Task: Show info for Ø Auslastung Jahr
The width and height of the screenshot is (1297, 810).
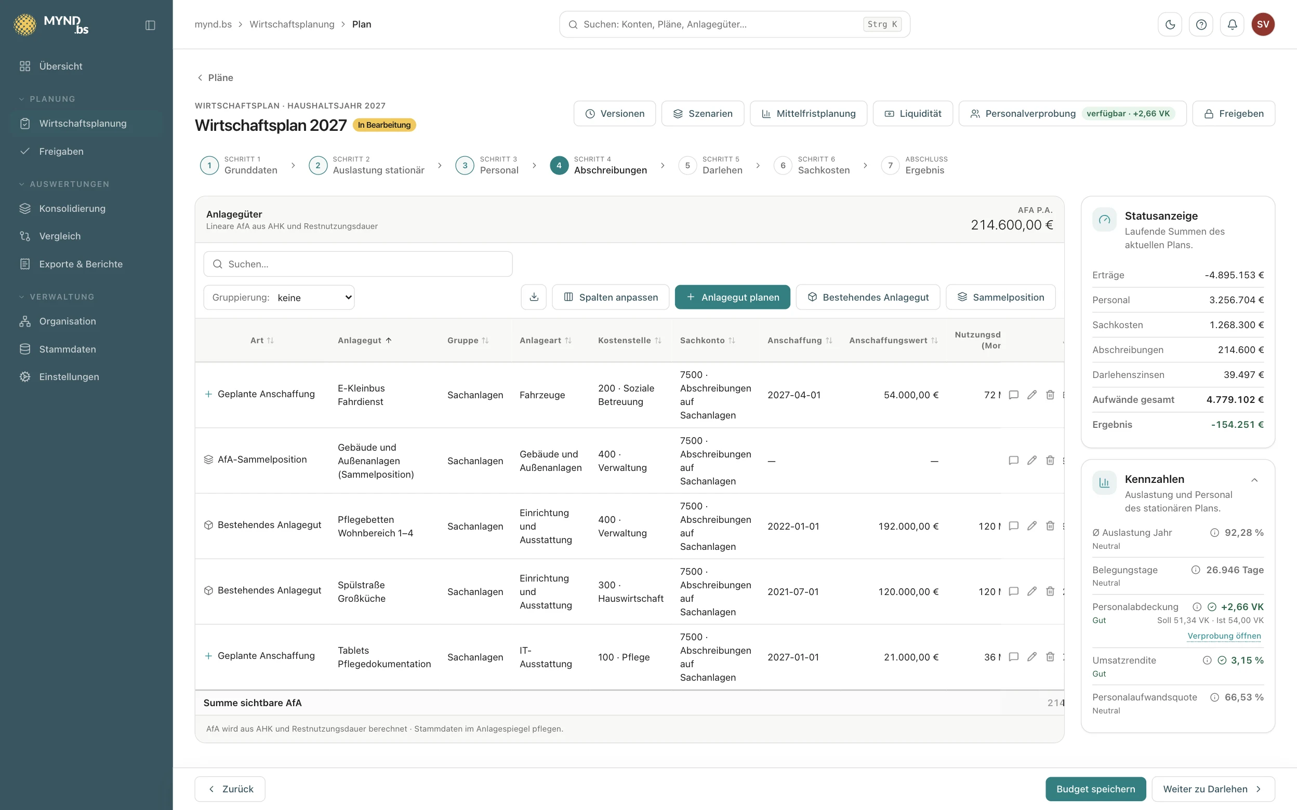Action: pyautogui.click(x=1214, y=533)
